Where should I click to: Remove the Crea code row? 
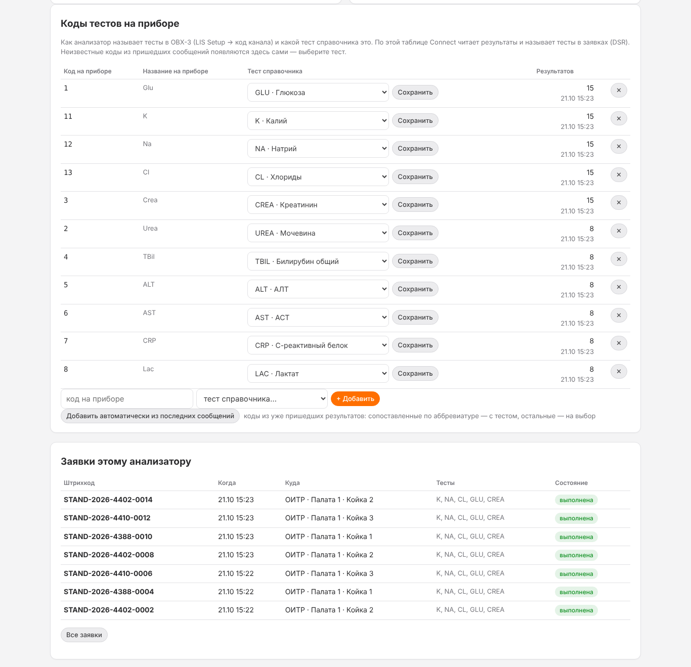click(x=619, y=203)
